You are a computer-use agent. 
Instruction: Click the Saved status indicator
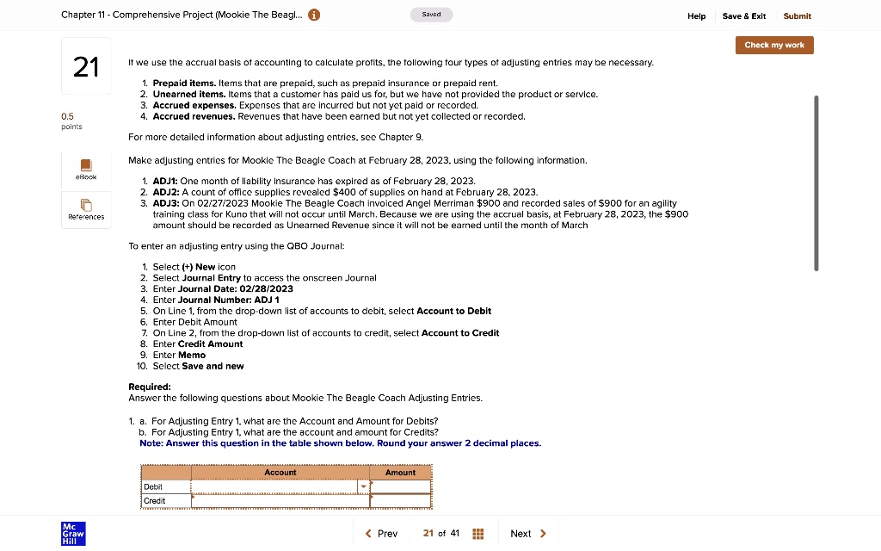pos(431,14)
